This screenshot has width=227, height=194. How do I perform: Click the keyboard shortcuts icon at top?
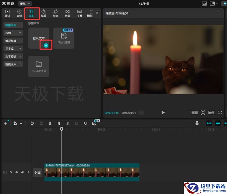[204, 4]
